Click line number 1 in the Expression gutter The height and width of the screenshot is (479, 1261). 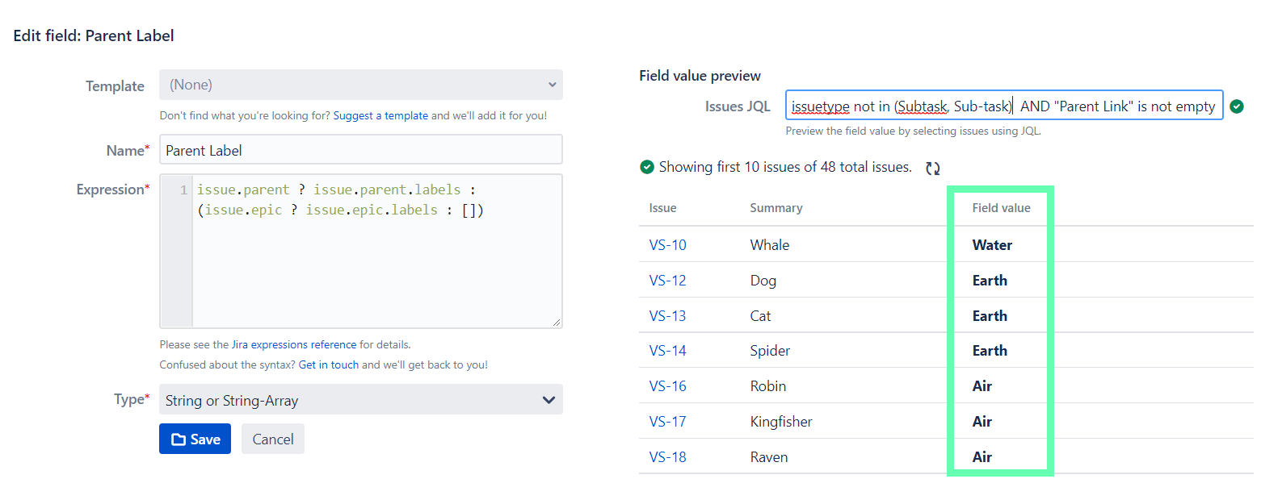182,189
